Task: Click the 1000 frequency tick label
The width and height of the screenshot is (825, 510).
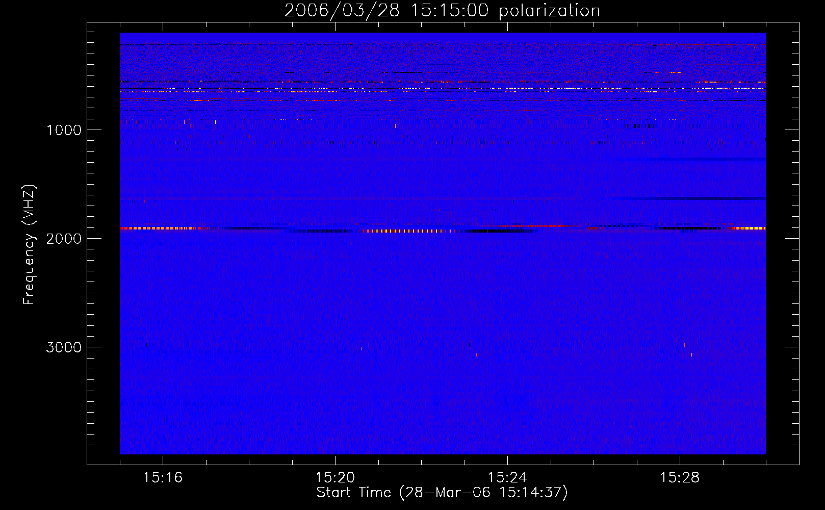Action: [x=64, y=130]
